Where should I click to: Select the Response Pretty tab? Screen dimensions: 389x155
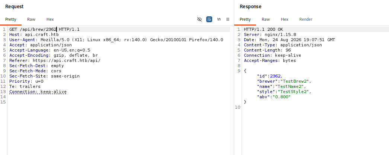(245, 19)
